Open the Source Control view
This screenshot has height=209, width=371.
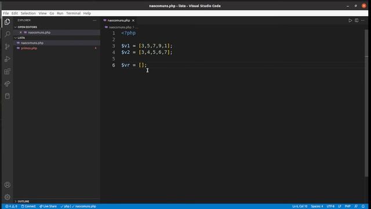[x=8, y=46]
